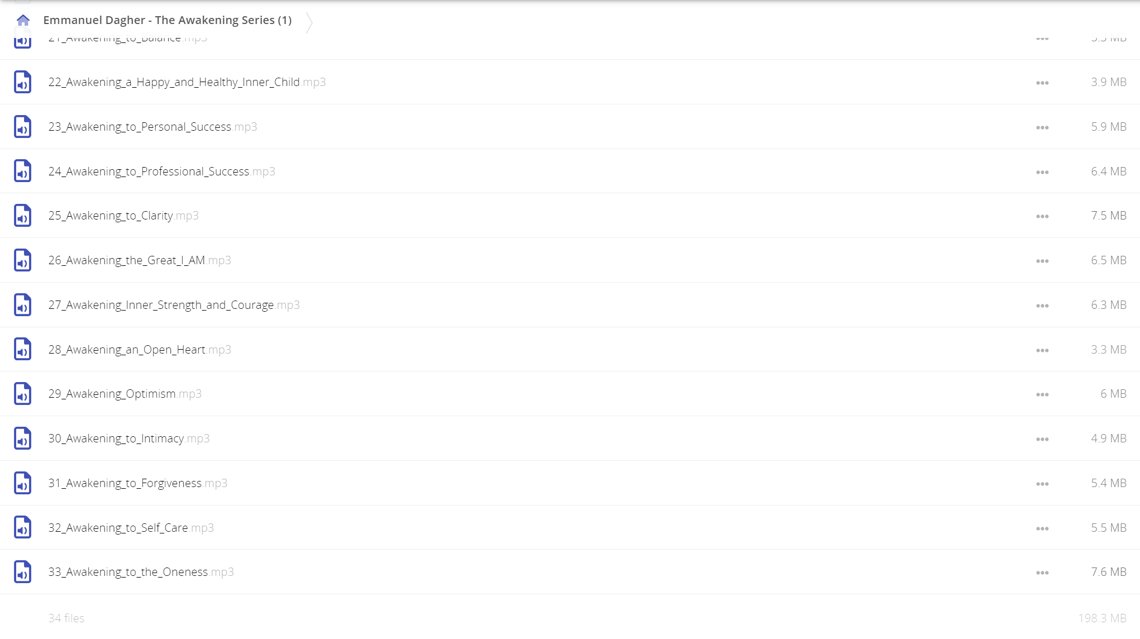The image size is (1140, 639).
Task: Open more options for 23_Awakening_to_Personal_Success.mp3
Action: [x=1042, y=127]
